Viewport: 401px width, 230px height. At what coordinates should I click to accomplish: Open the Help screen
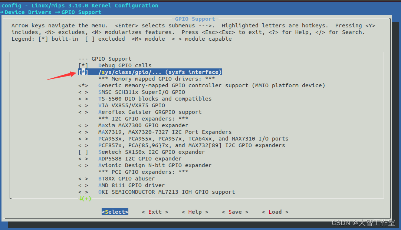pyautogui.click(x=195, y=212)
